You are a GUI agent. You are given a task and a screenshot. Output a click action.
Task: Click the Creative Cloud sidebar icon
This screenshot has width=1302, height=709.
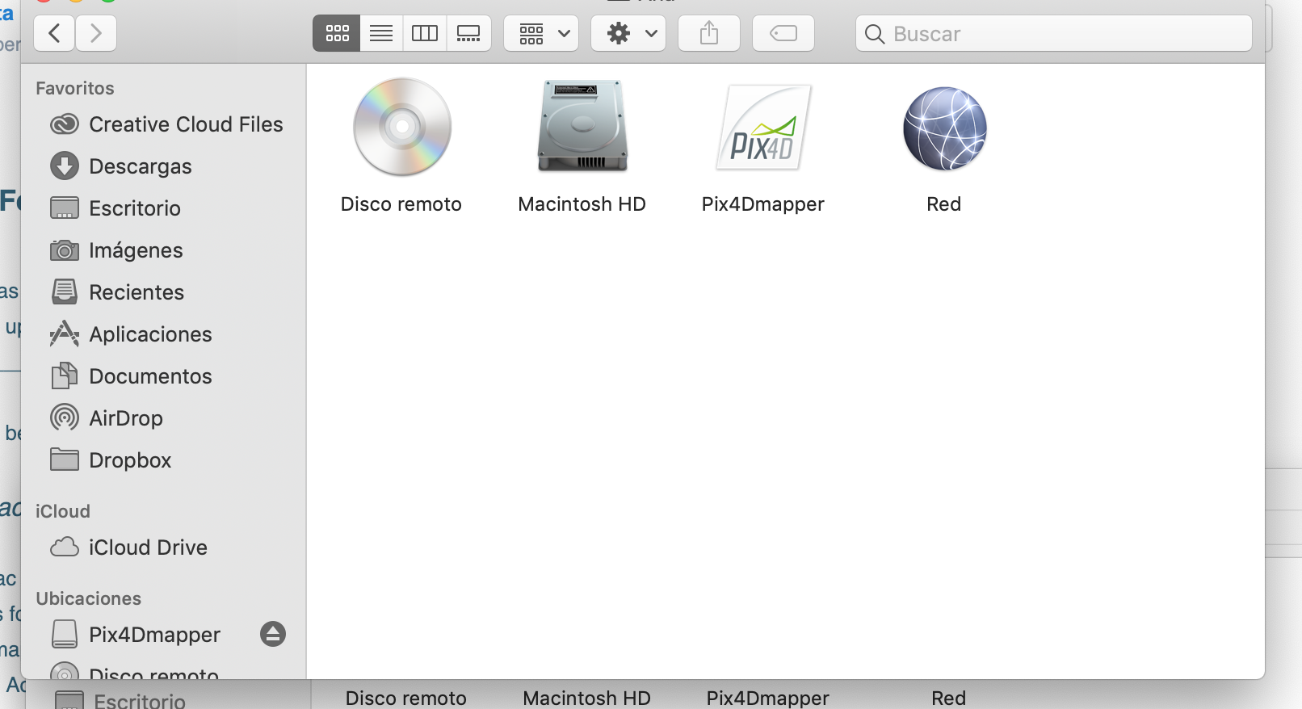tap(65, 124)
